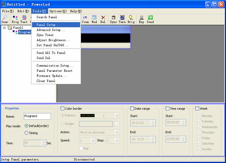This screenshot has height=163, width=226.
Task: Choose Firmware Update menu entry
Action: (56, 76)
